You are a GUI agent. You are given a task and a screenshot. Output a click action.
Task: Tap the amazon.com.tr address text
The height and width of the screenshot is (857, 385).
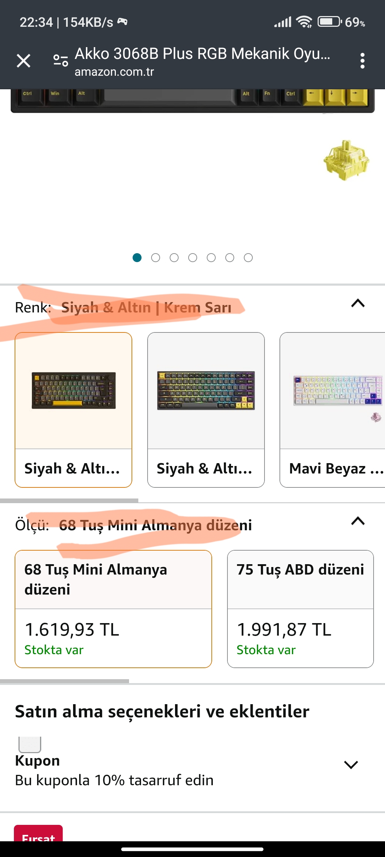(114, 72)
